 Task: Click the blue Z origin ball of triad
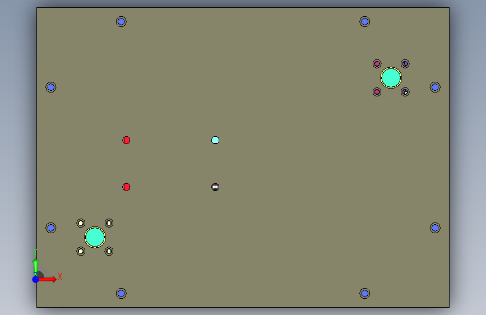[36, 279]
